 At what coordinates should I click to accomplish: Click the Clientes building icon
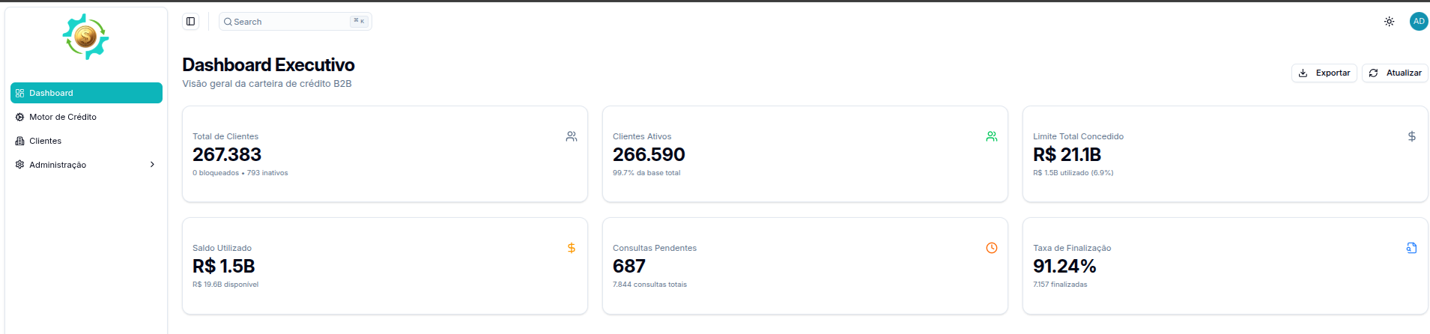(20, 141)
